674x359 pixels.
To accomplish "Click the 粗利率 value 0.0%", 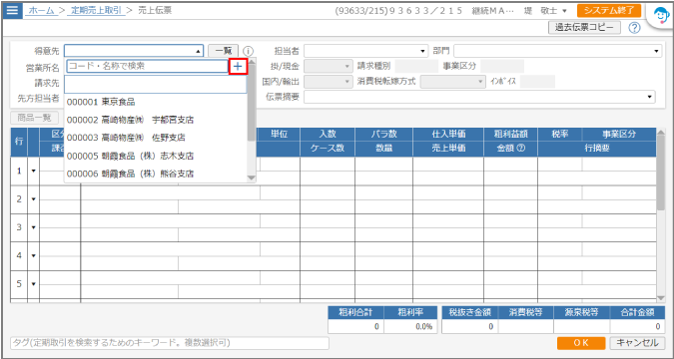I will (x=410, y=327).
